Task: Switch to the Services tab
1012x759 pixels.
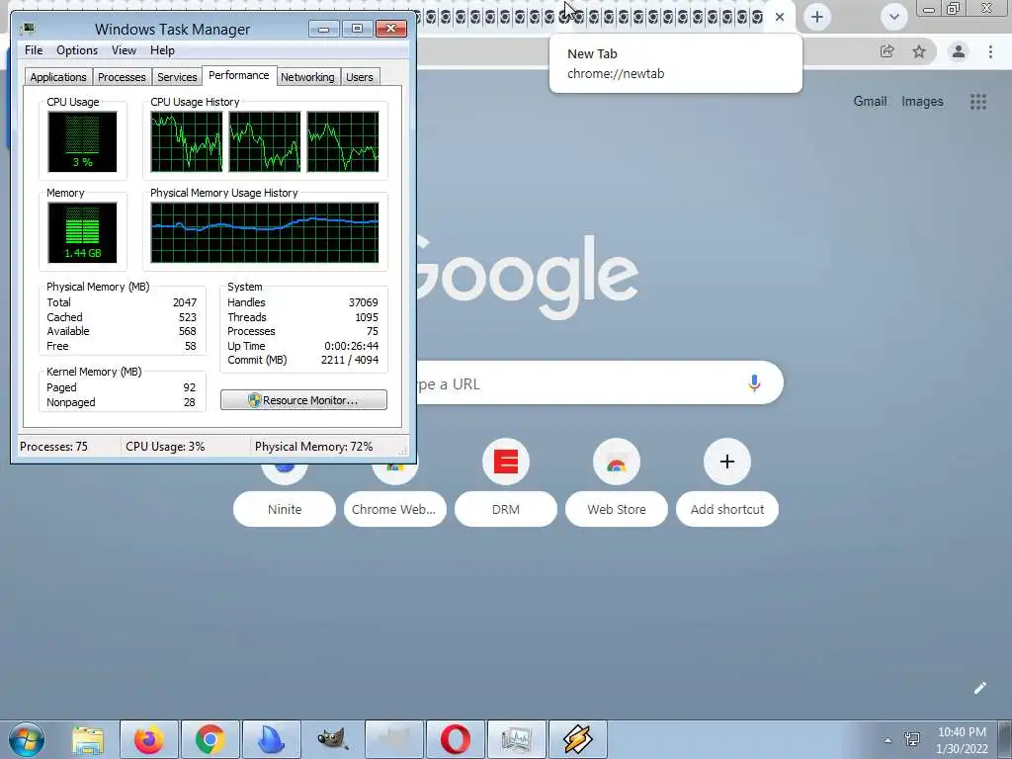Action: [177, 77]
